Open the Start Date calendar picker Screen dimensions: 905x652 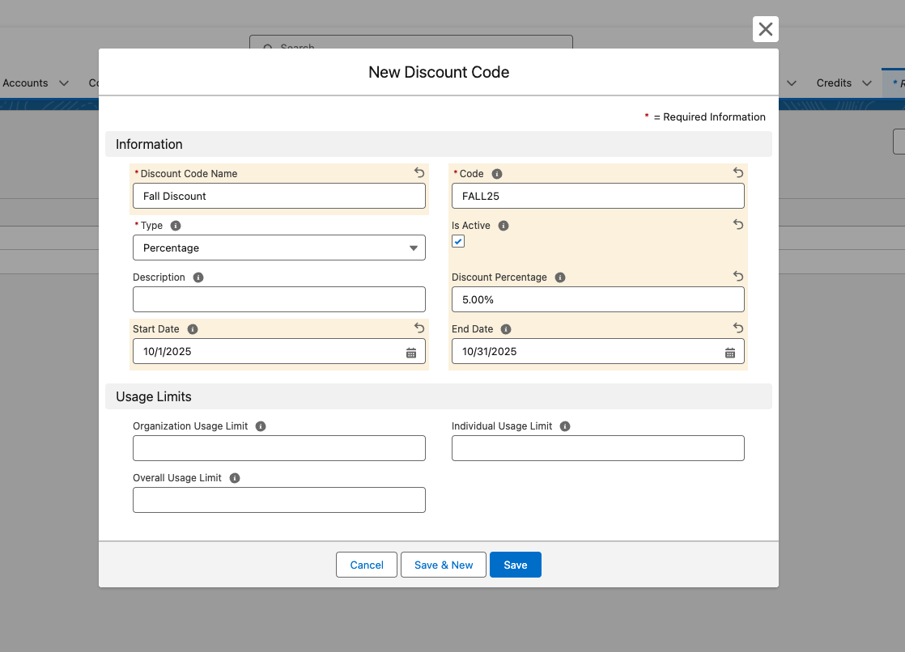click(x=411, y=353)
